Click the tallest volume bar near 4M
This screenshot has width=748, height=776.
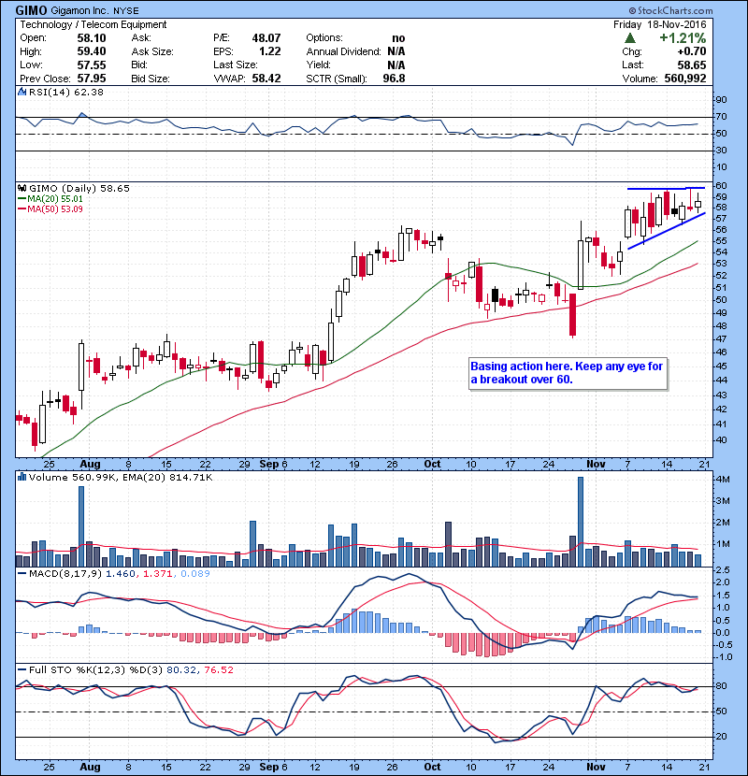coord(581,522)
